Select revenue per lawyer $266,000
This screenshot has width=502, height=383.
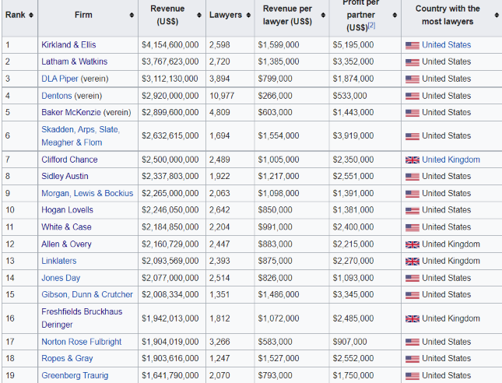[275, 96]
